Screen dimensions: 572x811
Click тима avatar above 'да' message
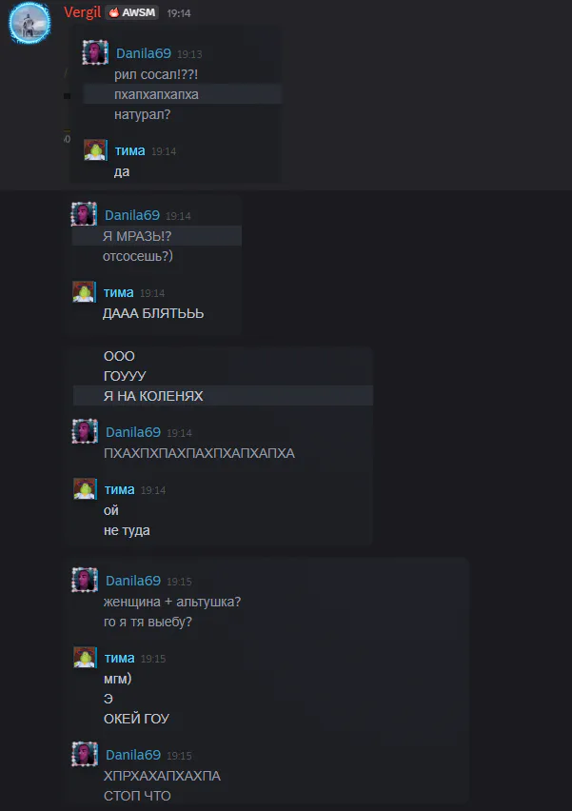(x=96, y=150)
